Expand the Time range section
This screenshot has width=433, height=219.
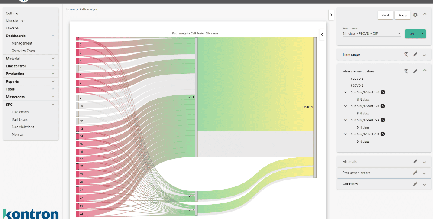point(424,55)
